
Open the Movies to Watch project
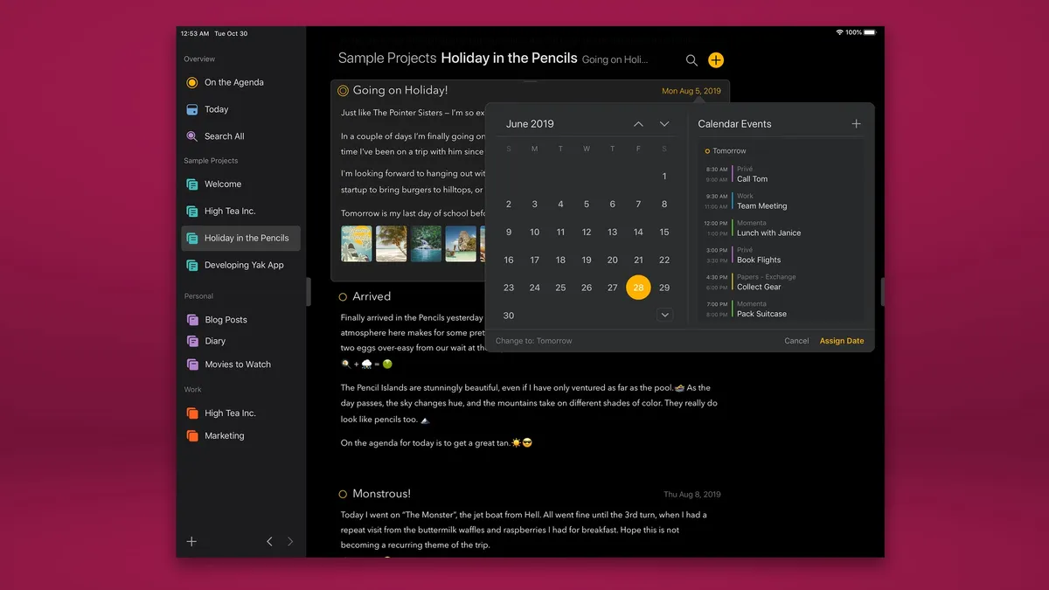point(237,364)
